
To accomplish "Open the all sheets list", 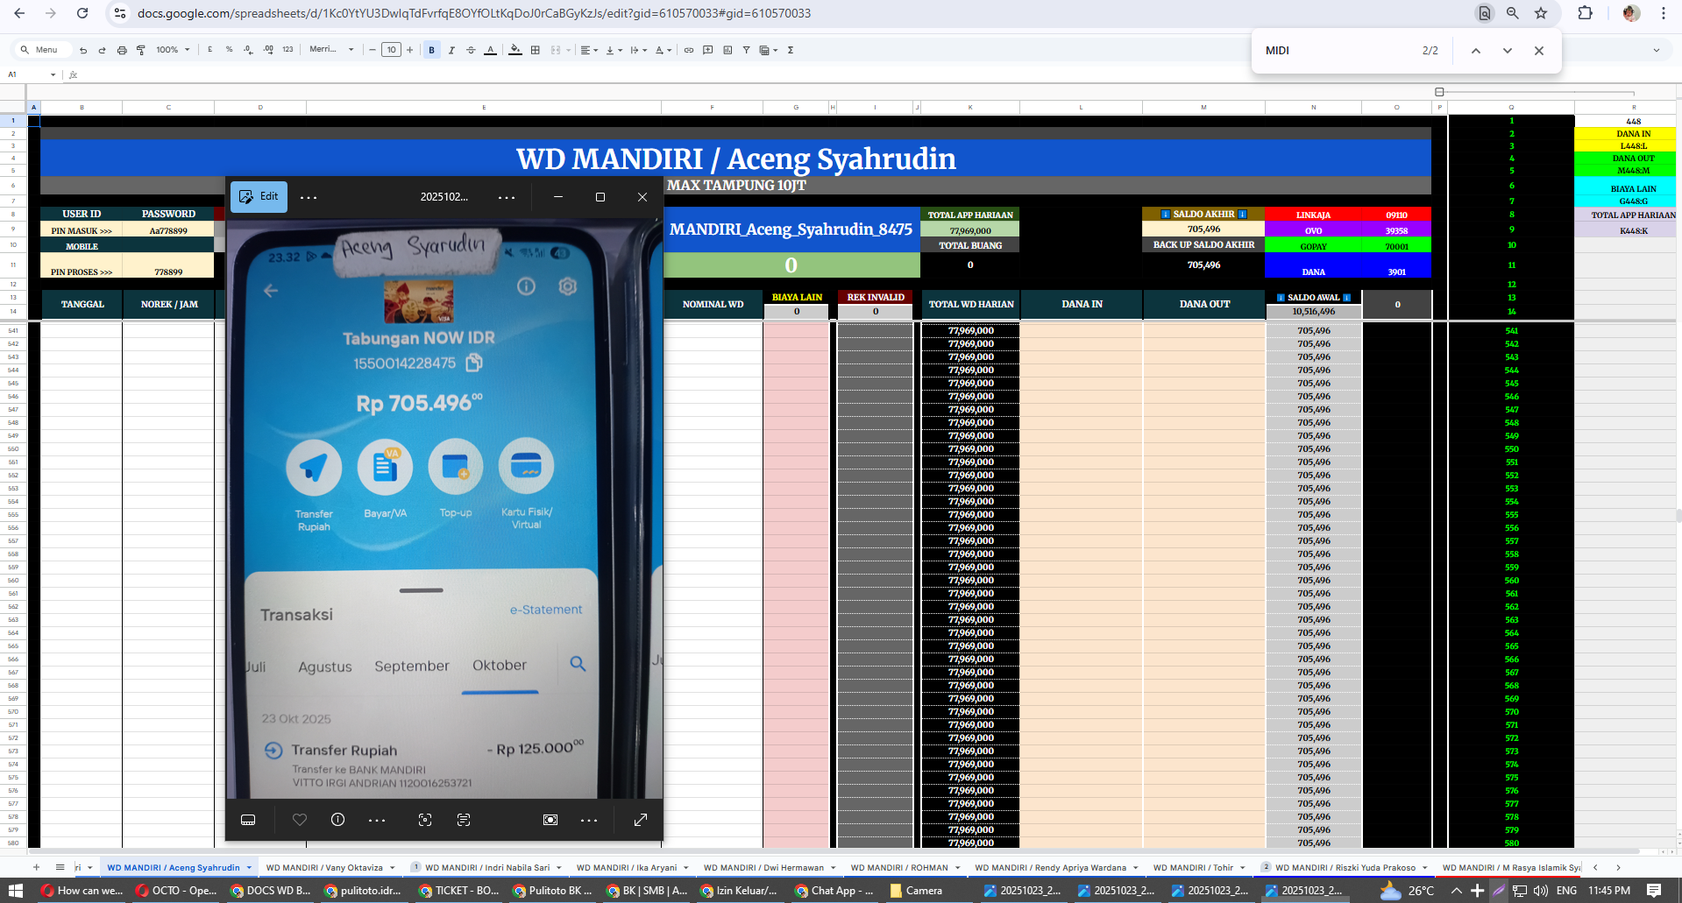I will pos(60,867).
